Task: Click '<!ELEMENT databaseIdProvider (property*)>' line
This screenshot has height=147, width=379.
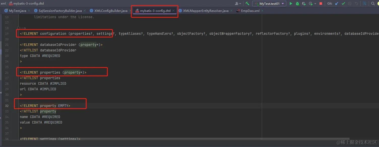Action: click(x=61, y=45)
